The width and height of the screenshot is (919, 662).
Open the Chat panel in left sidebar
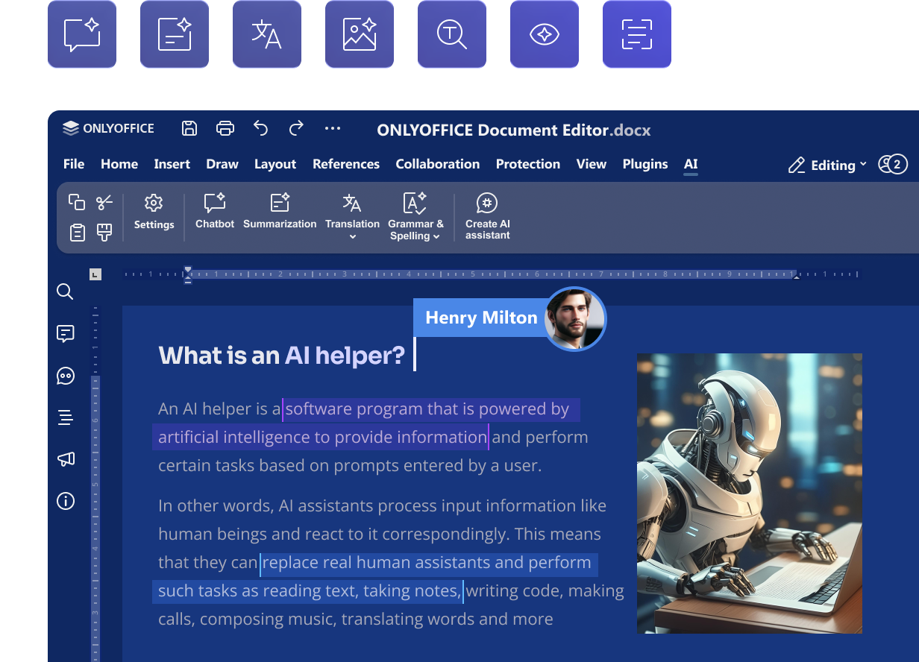click(x=66, y=376)
